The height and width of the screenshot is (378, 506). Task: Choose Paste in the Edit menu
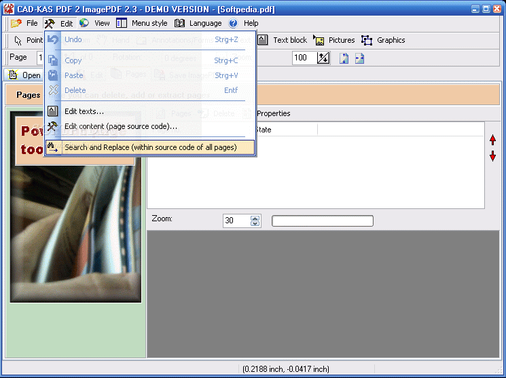(150, 75)
